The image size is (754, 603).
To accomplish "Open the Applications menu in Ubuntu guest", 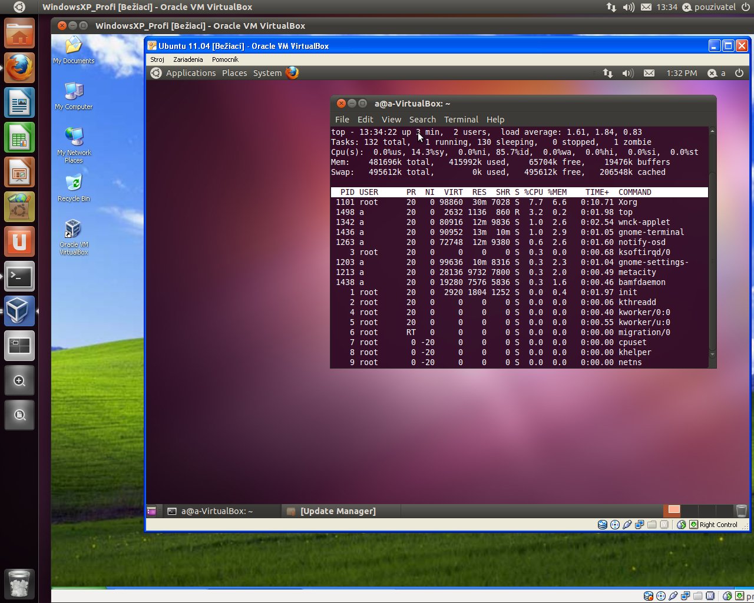I will (190, 73).
